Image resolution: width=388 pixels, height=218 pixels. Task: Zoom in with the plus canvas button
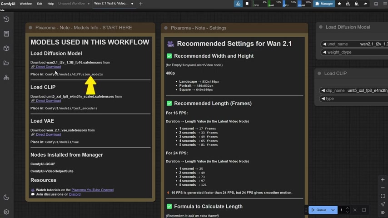click(383, 180)
